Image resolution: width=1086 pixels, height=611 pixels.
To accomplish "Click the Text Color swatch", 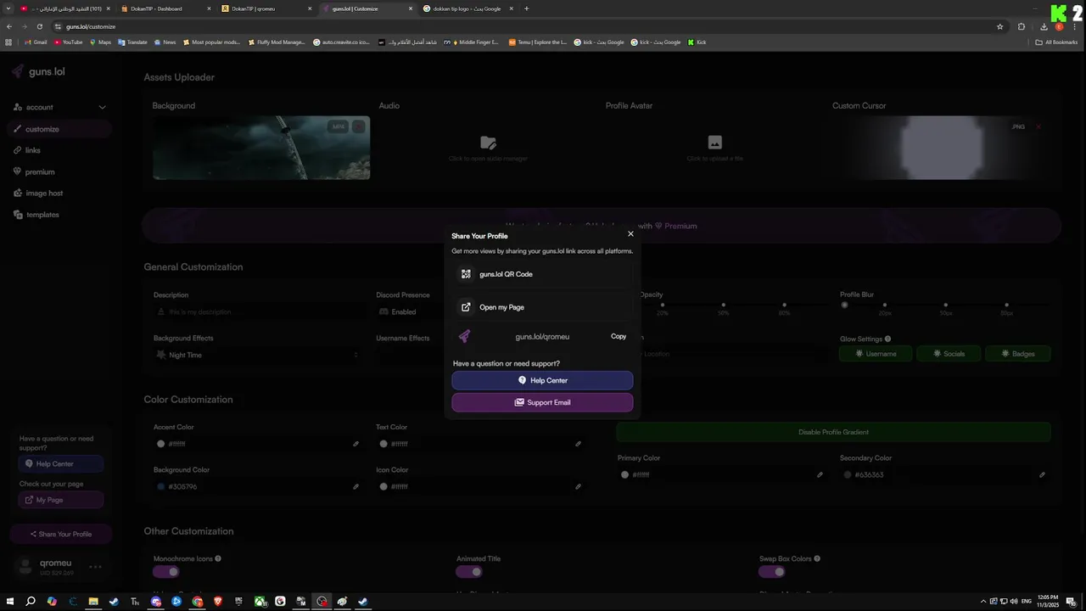I will 383,444.
